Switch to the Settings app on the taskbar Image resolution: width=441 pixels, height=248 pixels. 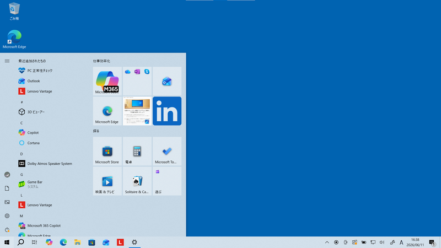click(x=135, y=242)
